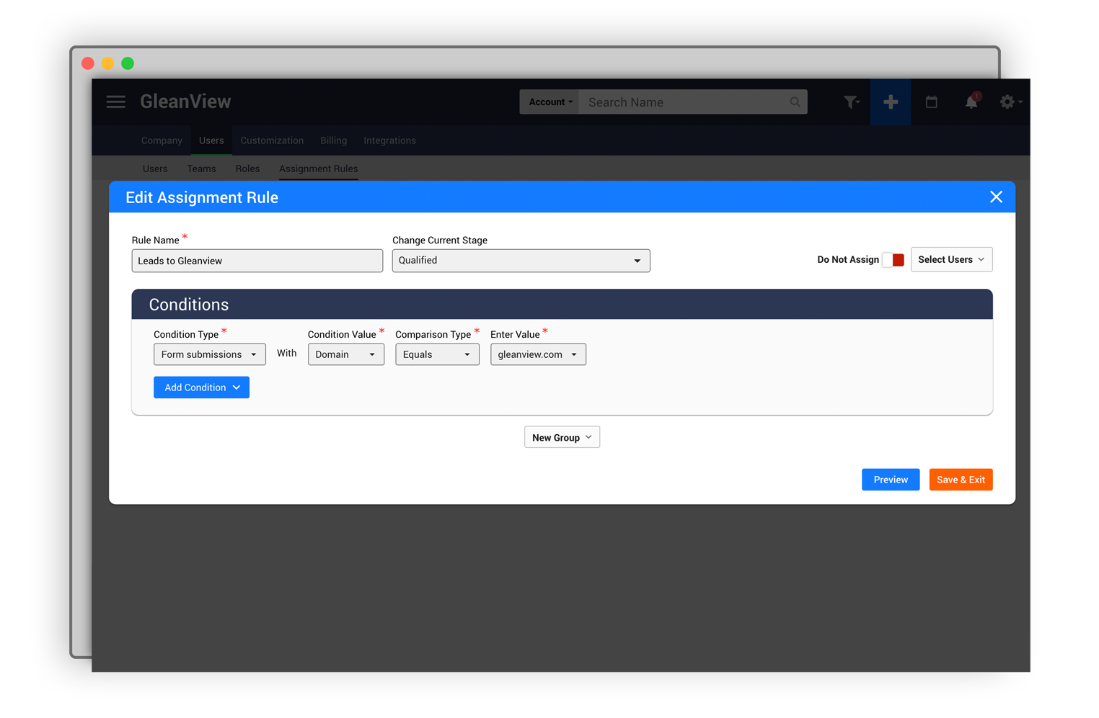The width and height of the screenshot is (1099, 718).
Task: Expand the Enter Value gleanview.com dropdown
Action: tap(538, 354)
